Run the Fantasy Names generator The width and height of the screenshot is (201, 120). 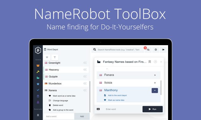tap(153, 109)
